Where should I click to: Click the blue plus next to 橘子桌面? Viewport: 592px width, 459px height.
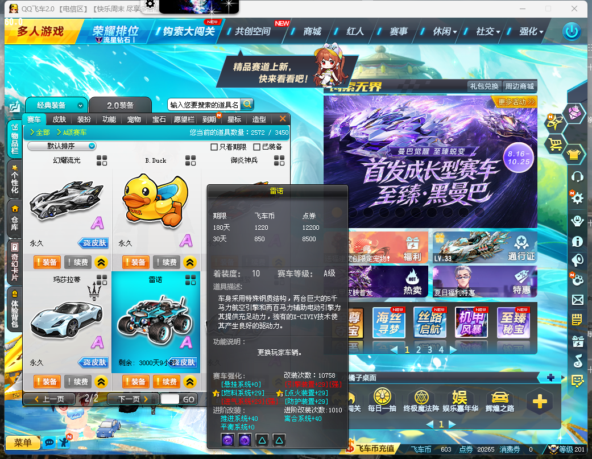550,378
